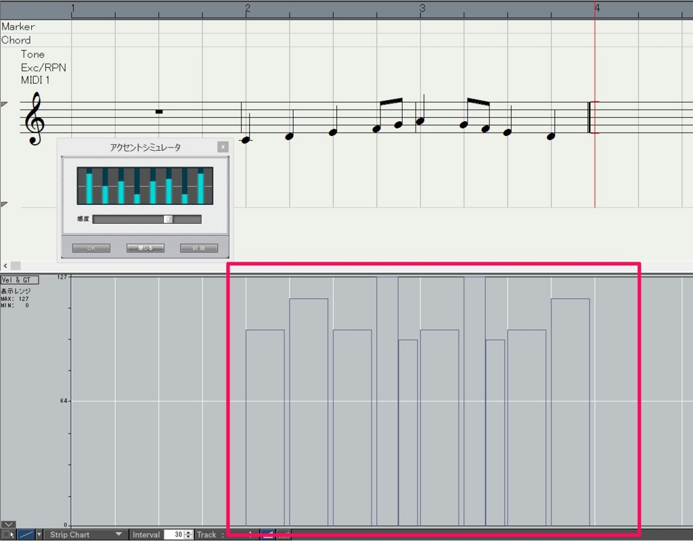This screenshot has width=693, height=541.
Task: Click the 感度 sensitivity slider handle
Action: click(169, 219)
